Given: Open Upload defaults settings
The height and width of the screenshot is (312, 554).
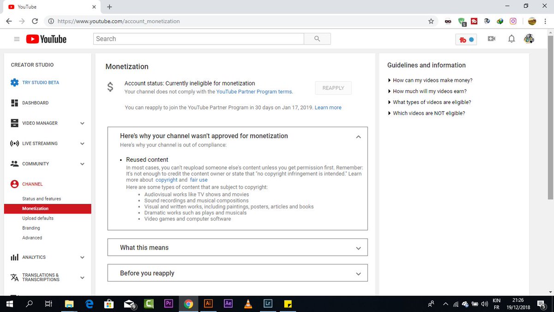Looking at the screenshot, I should click(38, 218).
